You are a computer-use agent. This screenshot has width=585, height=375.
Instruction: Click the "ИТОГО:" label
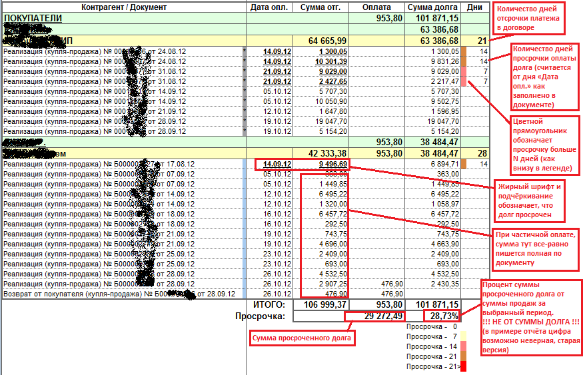pyautogui.click(x=269, y=304)
